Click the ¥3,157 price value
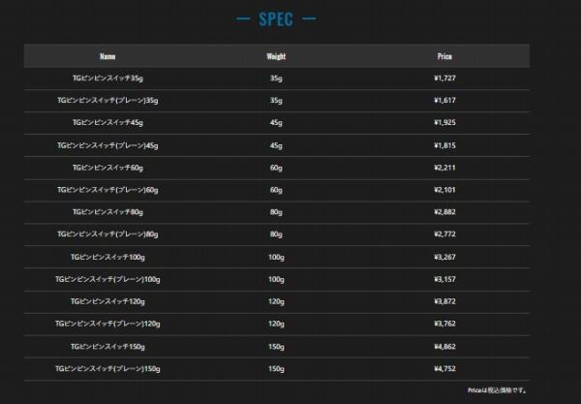The image size is (581, 404). (444, 279)
